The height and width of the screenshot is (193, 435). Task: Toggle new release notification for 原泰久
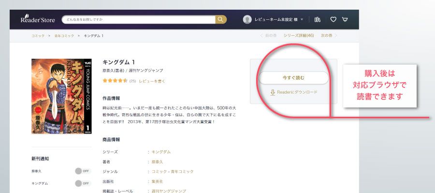[x=83, y=171]
